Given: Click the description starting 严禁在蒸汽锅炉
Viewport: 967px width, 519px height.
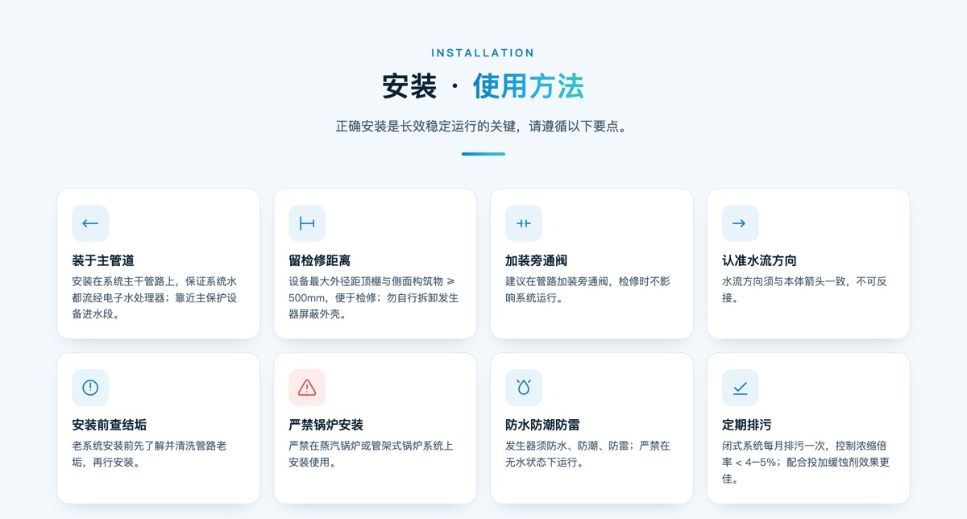Looking at the screenshot, I should 371,454.
